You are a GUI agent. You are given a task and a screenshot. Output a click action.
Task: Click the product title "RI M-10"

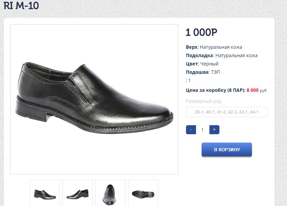(x=21, y=6)
